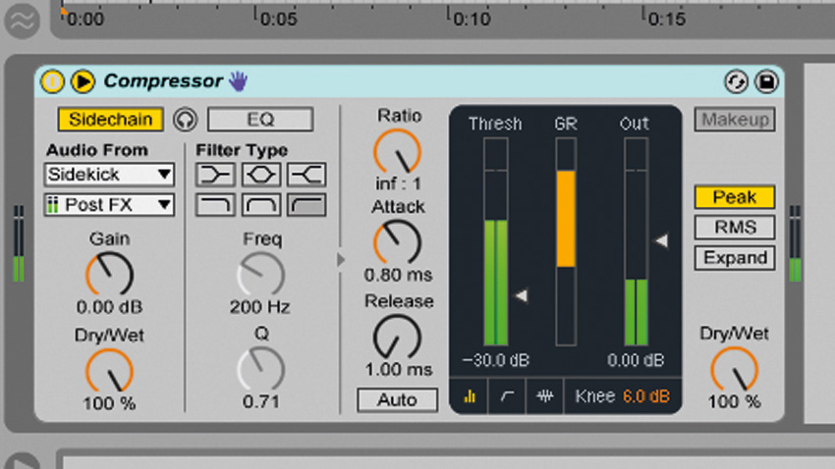Click the output Dry/Wet knob

tap(734, 369)
